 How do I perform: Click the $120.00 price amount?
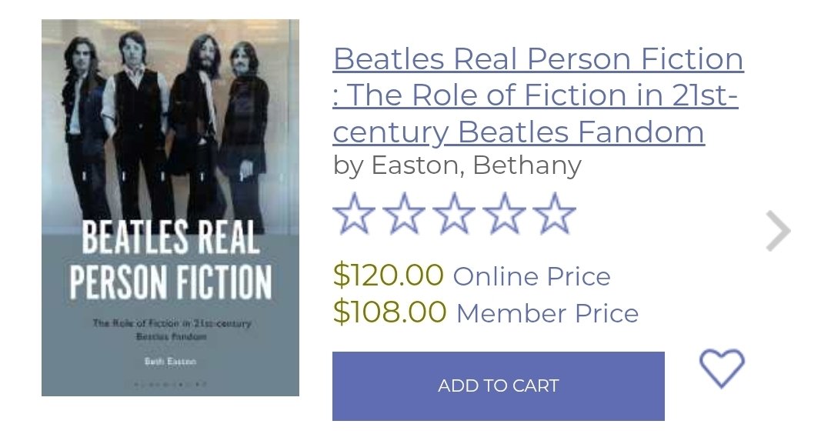(389, 275)
